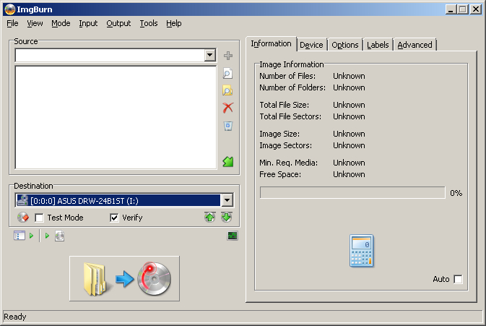Image resolution: width=486 pixels, height=326 pixels.
Task: Click the Number of Files label
Action: click(x=287, y=76)
